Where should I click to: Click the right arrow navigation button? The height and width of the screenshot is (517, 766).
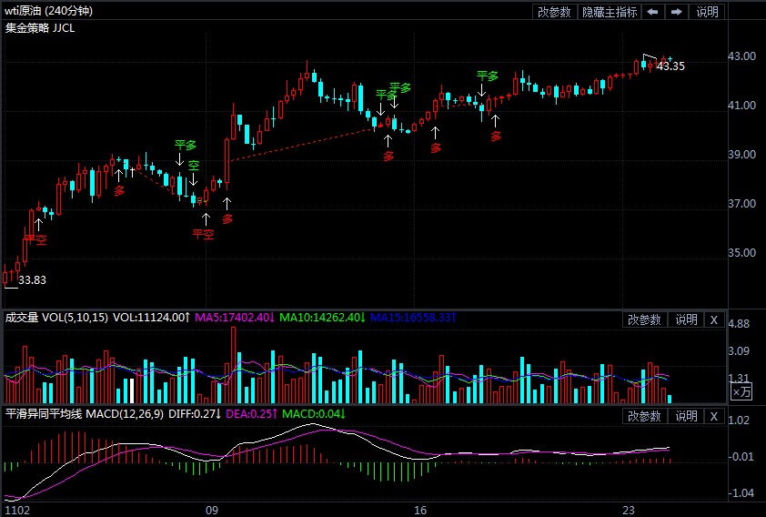tap(677, 12)
